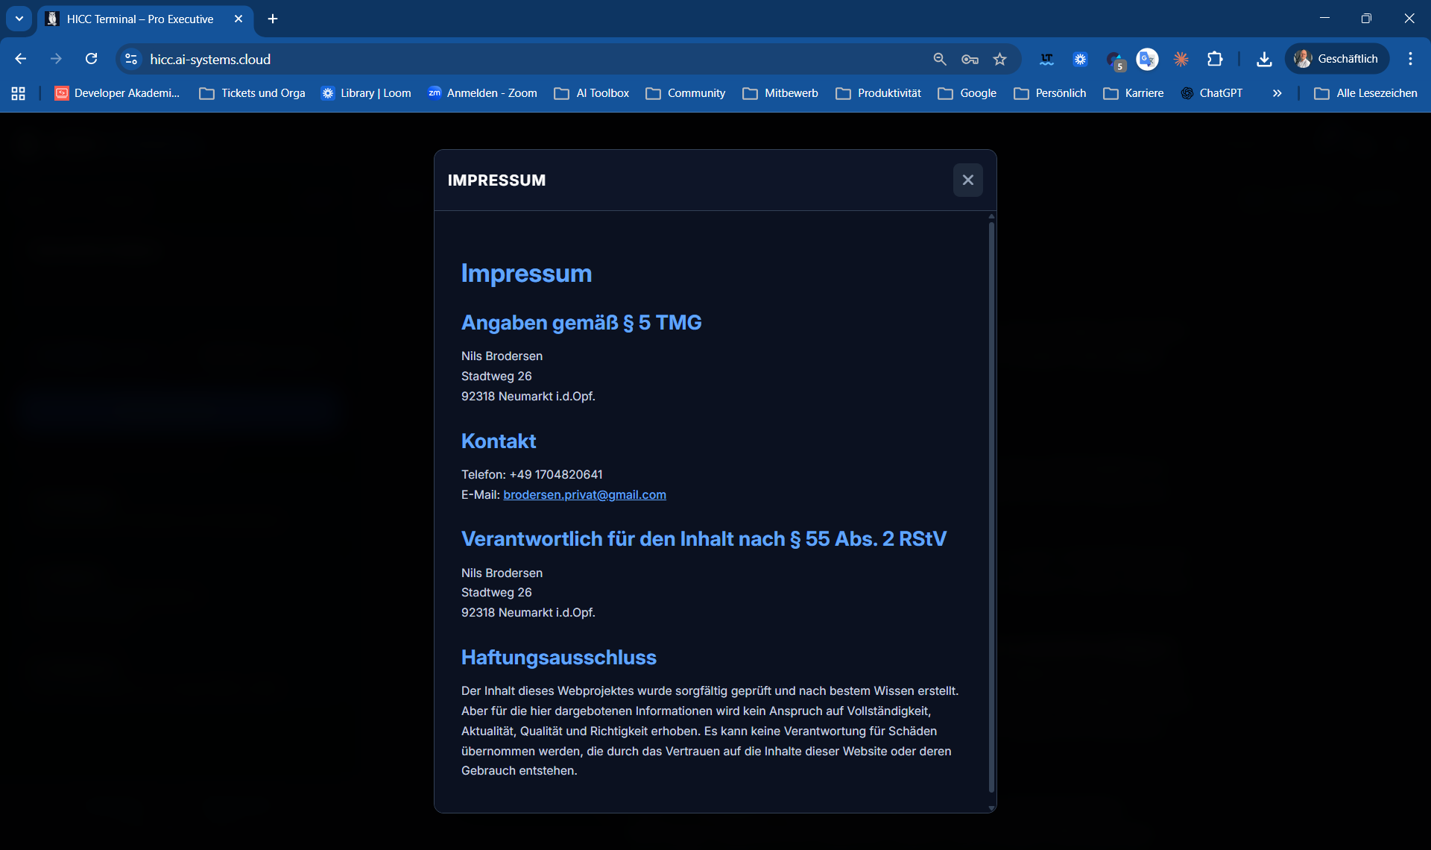Open the Geschäftlich profile menu
The width and height of the screenshot is (1431, 850).
point(1336,58)
